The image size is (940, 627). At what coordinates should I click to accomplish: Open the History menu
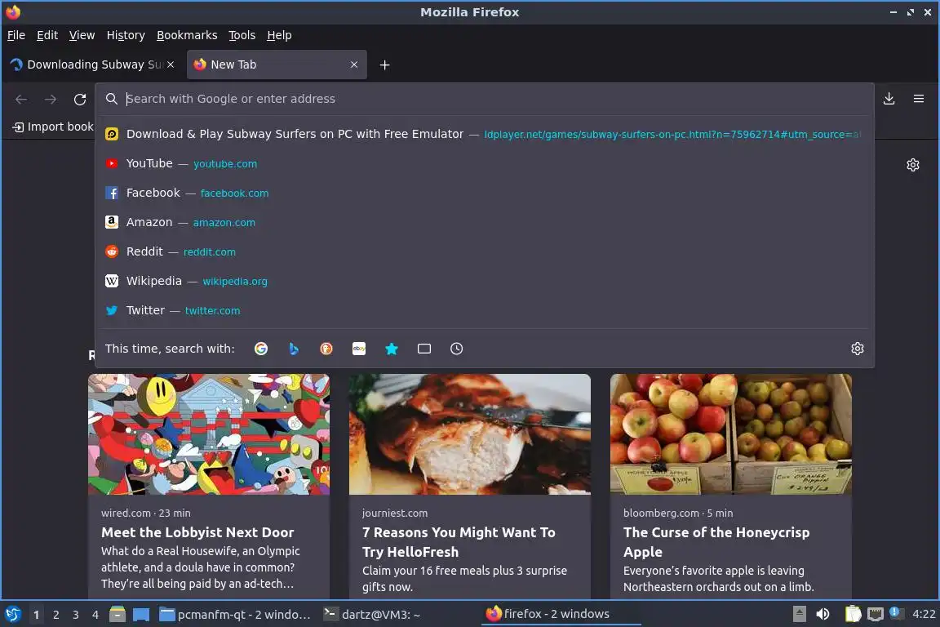126,35
